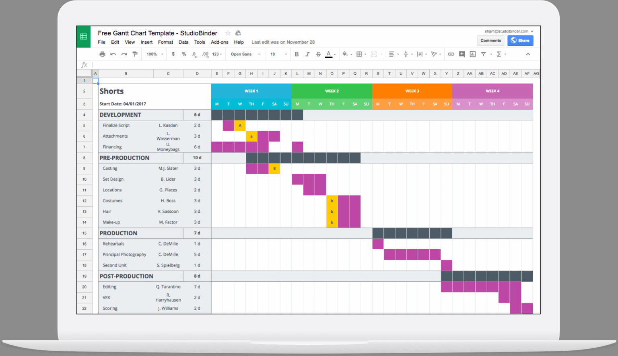Open the File menu
Viewport: 618px width, 356px height.
point(101,42)
